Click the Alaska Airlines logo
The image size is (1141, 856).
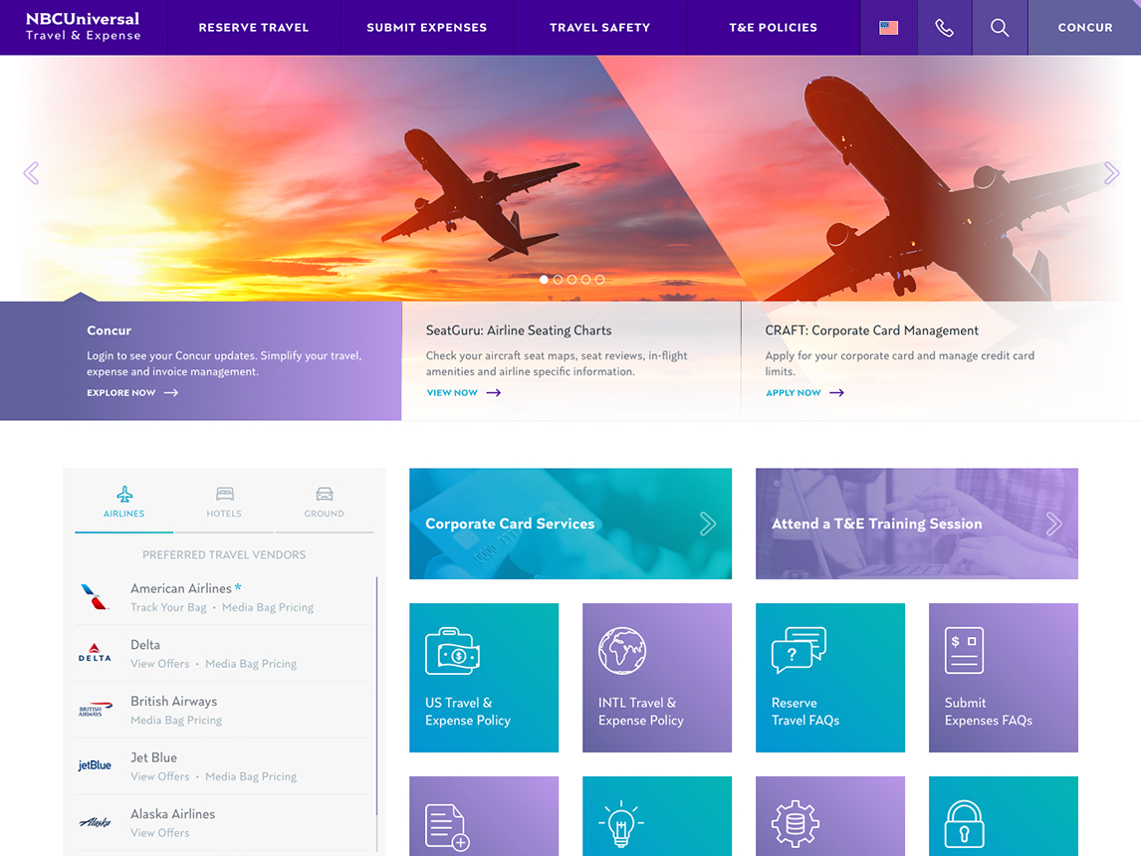(x=95, y=822)
